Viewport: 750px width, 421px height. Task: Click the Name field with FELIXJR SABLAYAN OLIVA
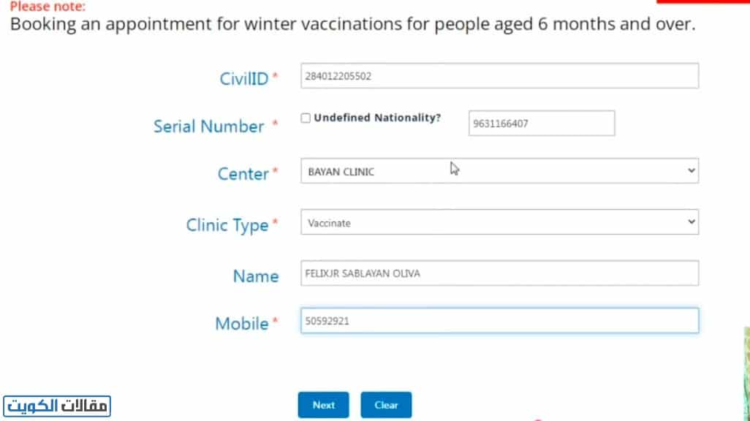click(x=499, y=273)
